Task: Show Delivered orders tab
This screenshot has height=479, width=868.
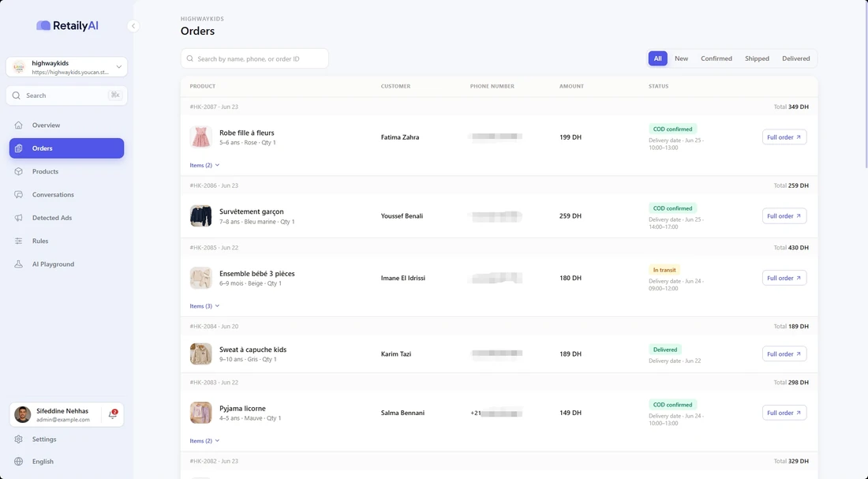Action: [x=796, y=58]
